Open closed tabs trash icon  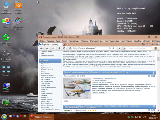point(148,44)
